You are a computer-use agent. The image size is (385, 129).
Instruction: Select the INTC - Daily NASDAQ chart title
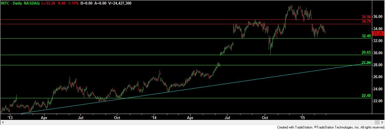click(20, 3)
